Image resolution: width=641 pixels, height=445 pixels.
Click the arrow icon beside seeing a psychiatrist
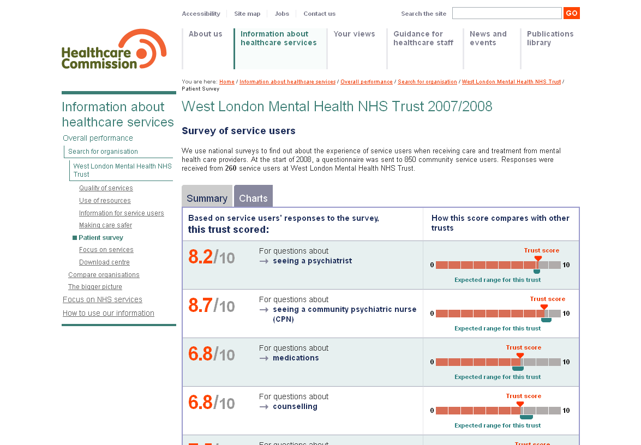pos(264,261)
